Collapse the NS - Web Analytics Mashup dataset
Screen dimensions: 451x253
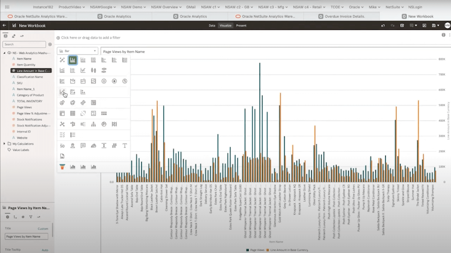coord(4,53)
